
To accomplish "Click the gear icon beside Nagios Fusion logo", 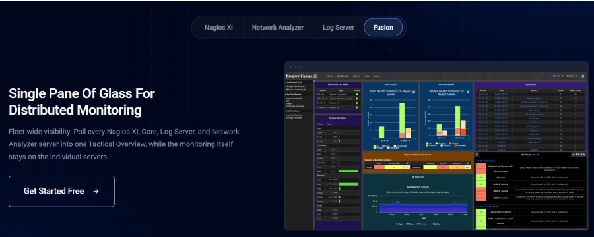I will click(x=315, y=76).
